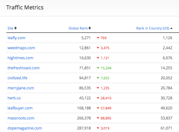The height and width of the screenshot is (132, 179).
Task: Open the leafly.com link
Action: click(16, 38)
